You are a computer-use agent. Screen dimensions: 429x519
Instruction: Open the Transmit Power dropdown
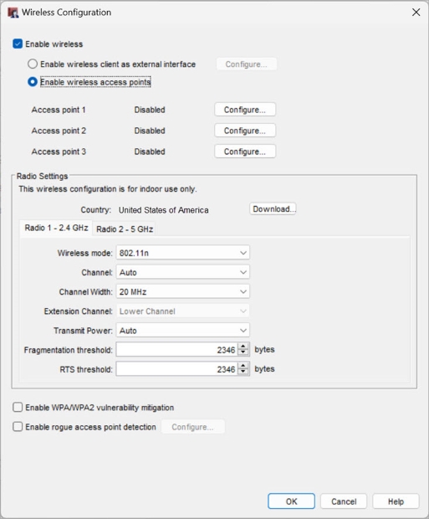[182, 331]
